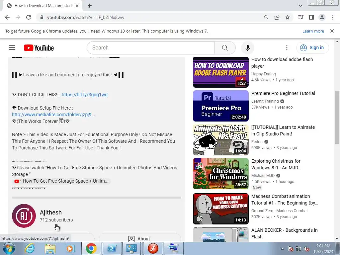
Task: Open Windows Explorer folder taskbar icon
Action: click(x=50, y=248)
